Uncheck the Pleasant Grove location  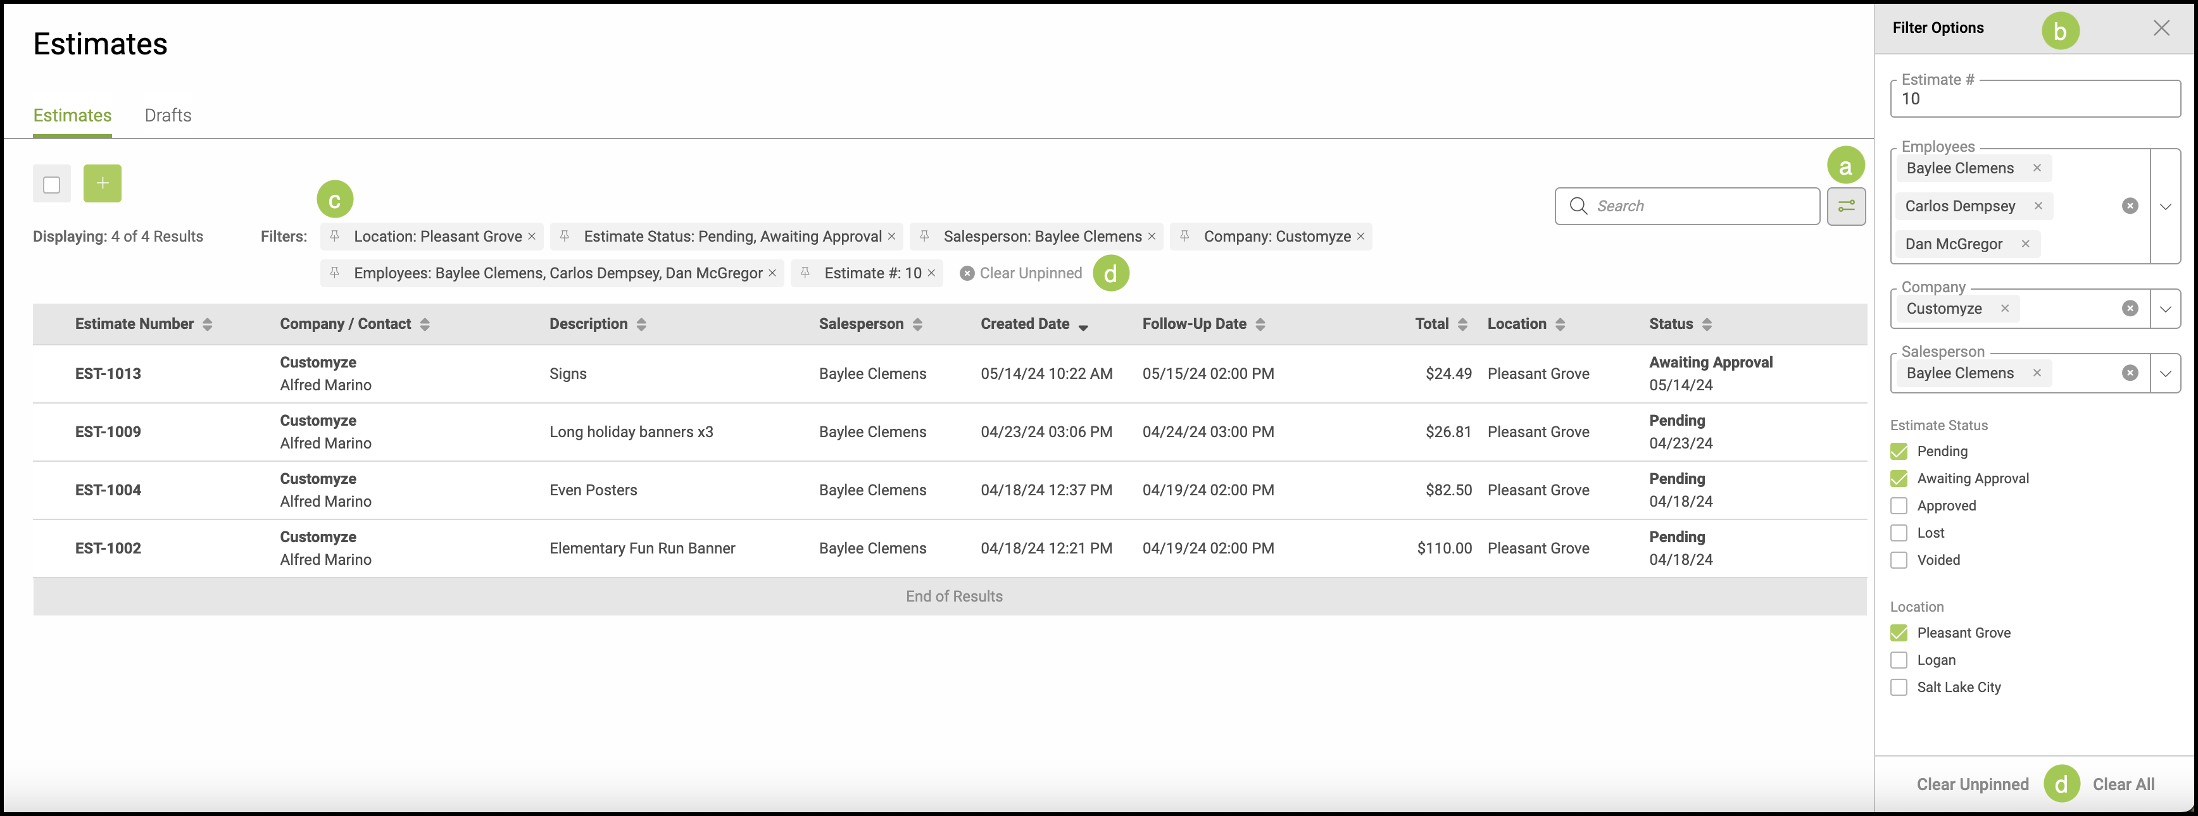tap(1899, 633)
